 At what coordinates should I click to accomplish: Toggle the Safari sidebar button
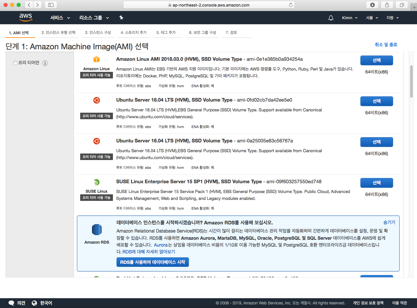point(51,5)
